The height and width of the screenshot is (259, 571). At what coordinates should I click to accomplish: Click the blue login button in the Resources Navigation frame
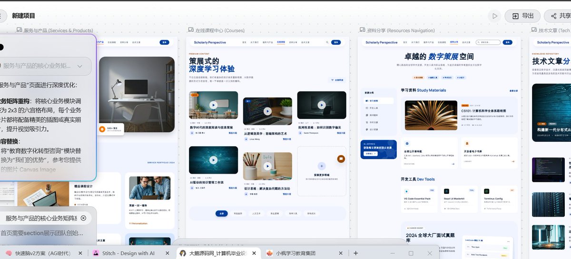[x=507, y=42]
